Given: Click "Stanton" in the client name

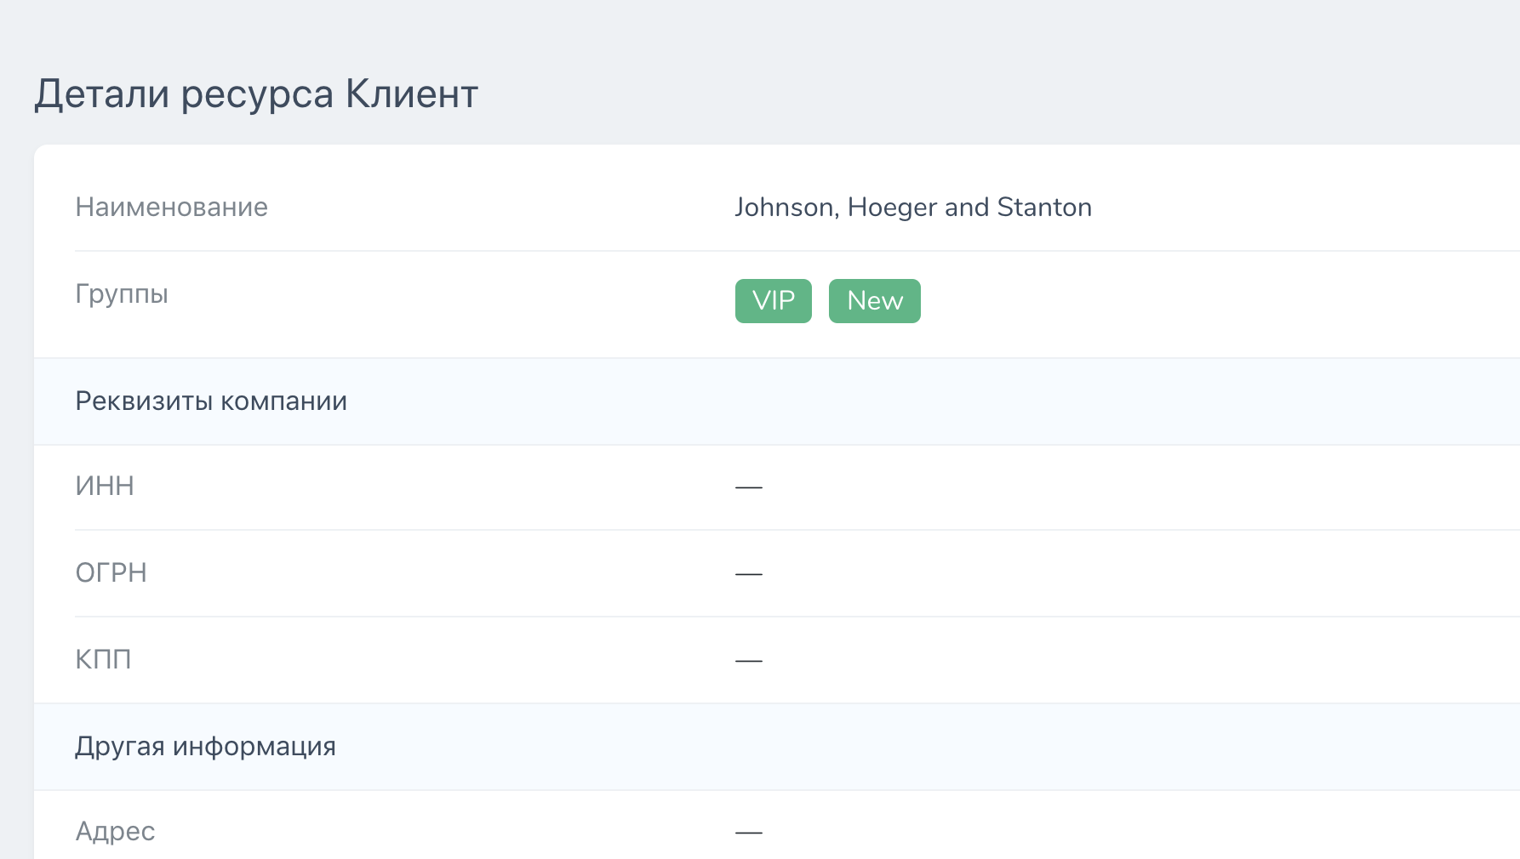Looking at the screenshot, I should pyautogui.click(x=1044, y=208).
